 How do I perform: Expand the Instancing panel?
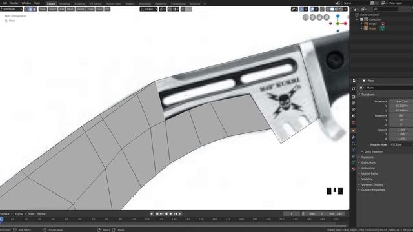[368, 168]
